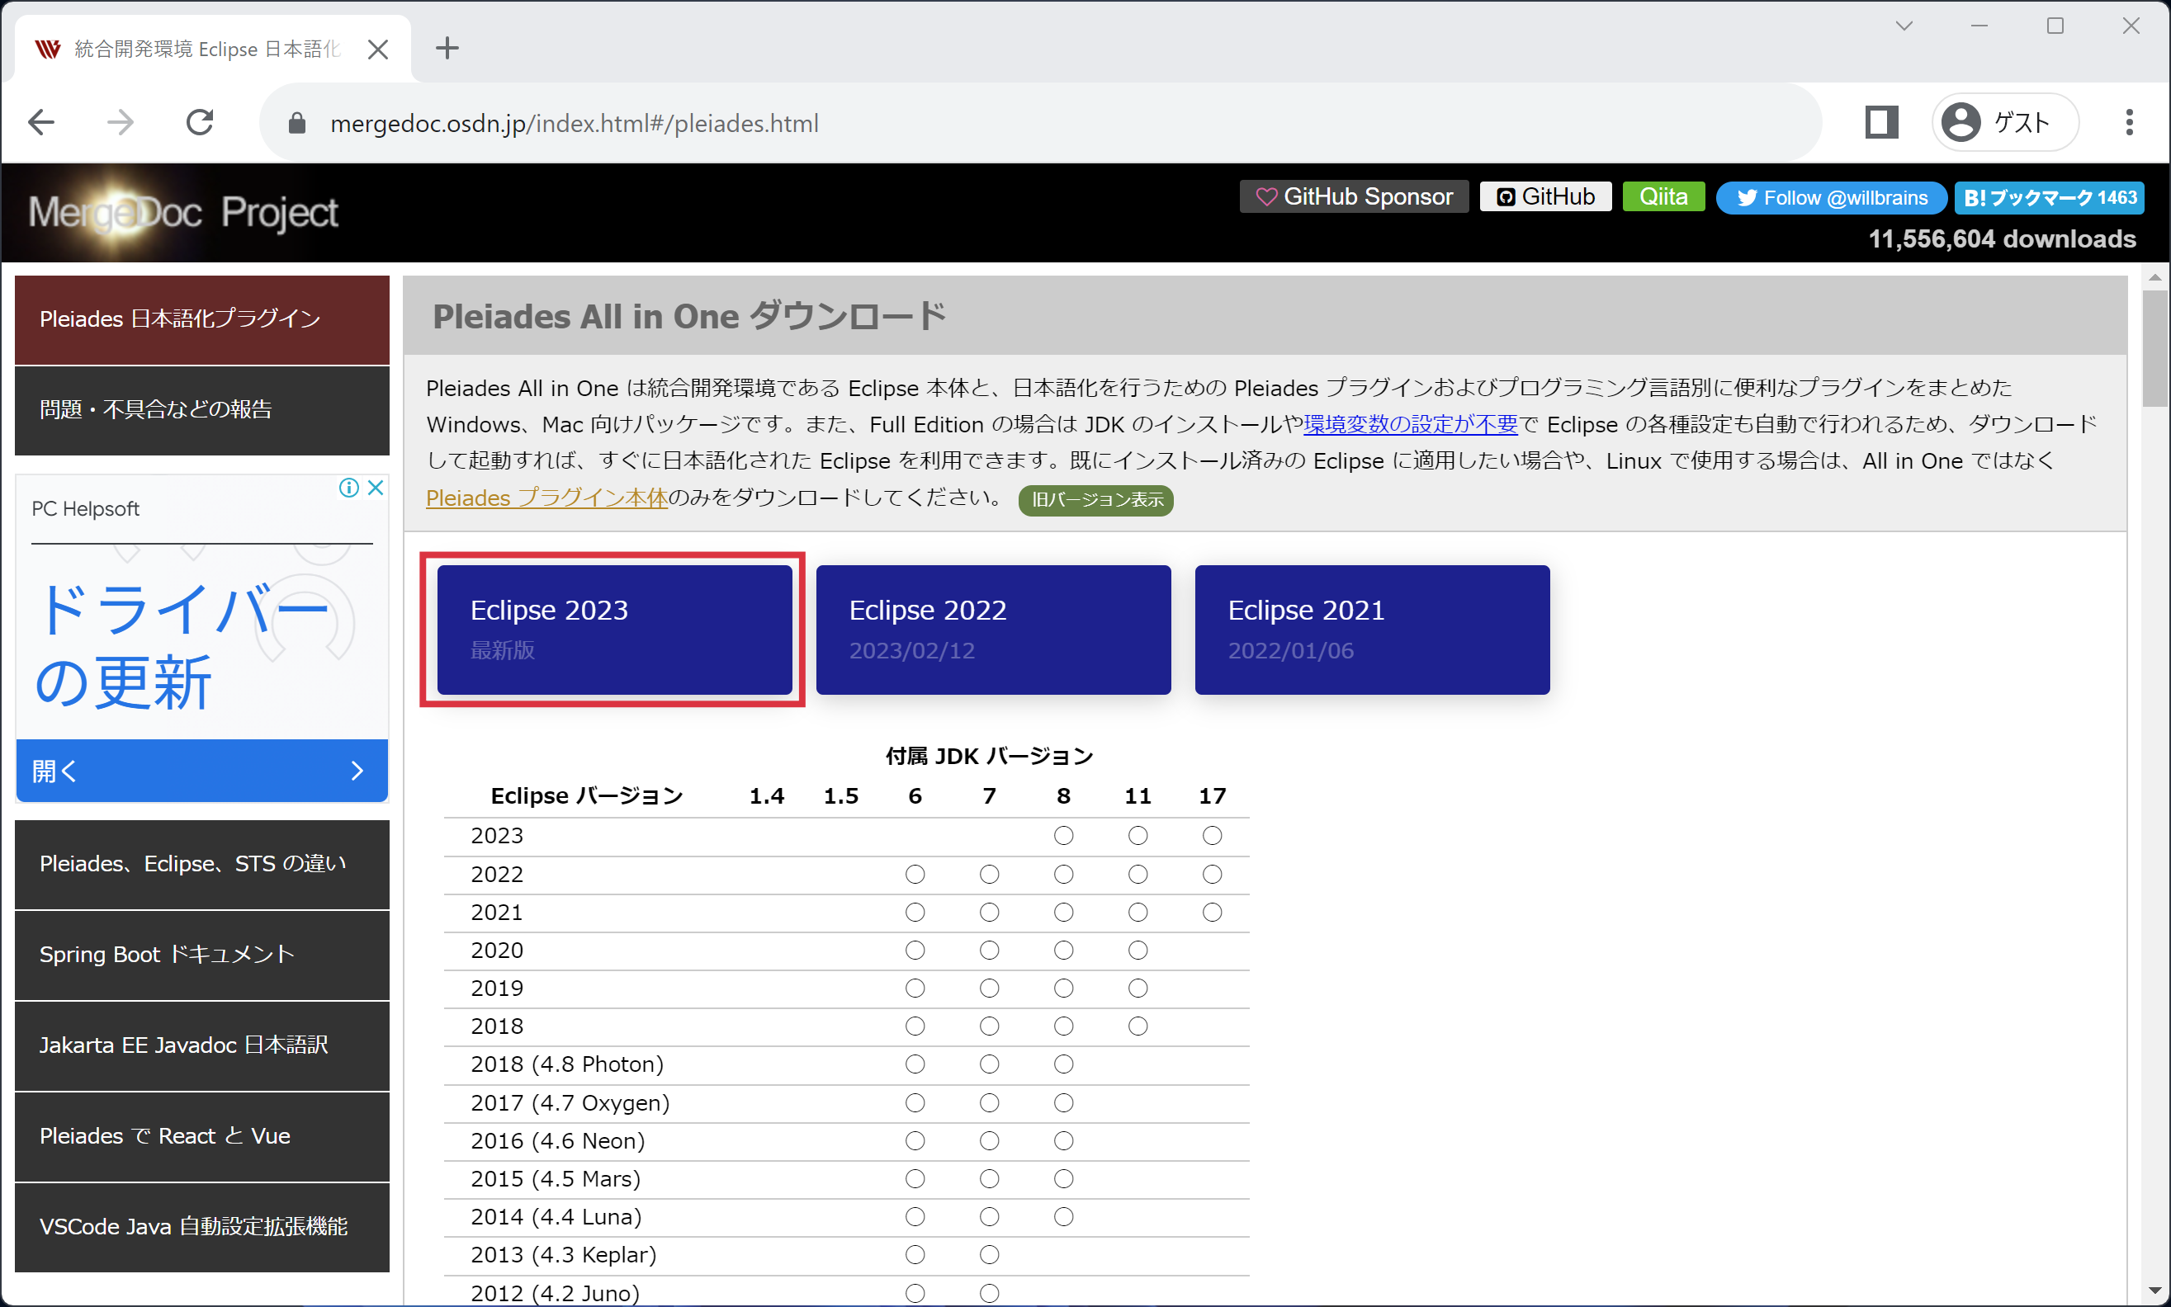The image size is (2171, 1307).
Task: Follow the Pleiades プラグイン本体 link
Action: pos(546,498)
